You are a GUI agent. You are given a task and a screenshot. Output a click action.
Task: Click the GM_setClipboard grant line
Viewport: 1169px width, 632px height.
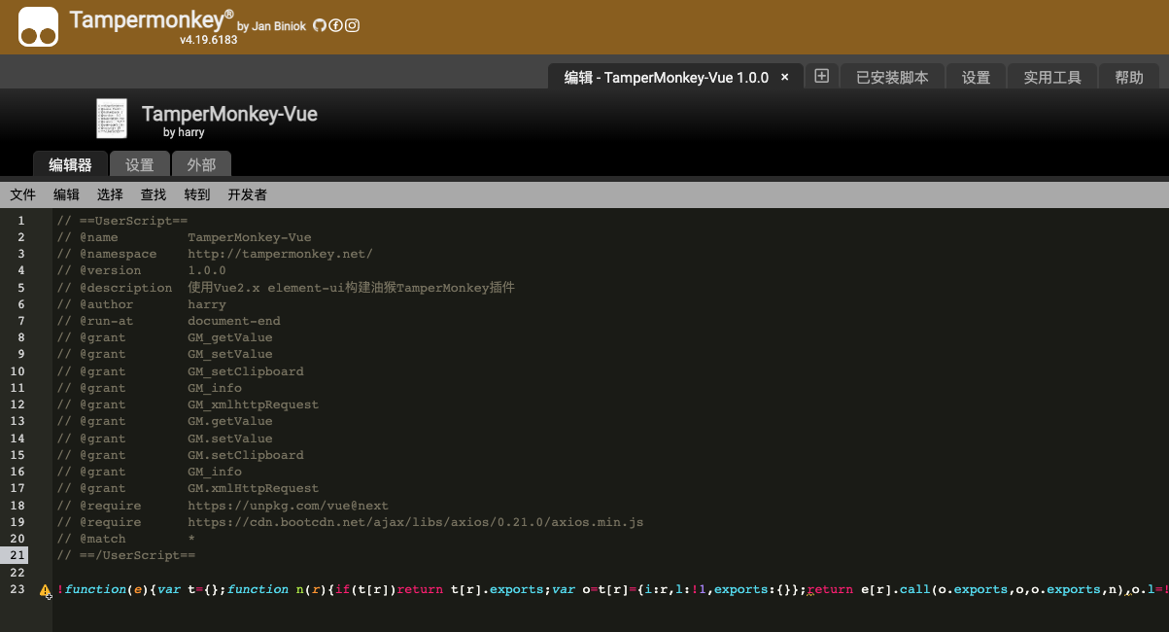point(180,371)
